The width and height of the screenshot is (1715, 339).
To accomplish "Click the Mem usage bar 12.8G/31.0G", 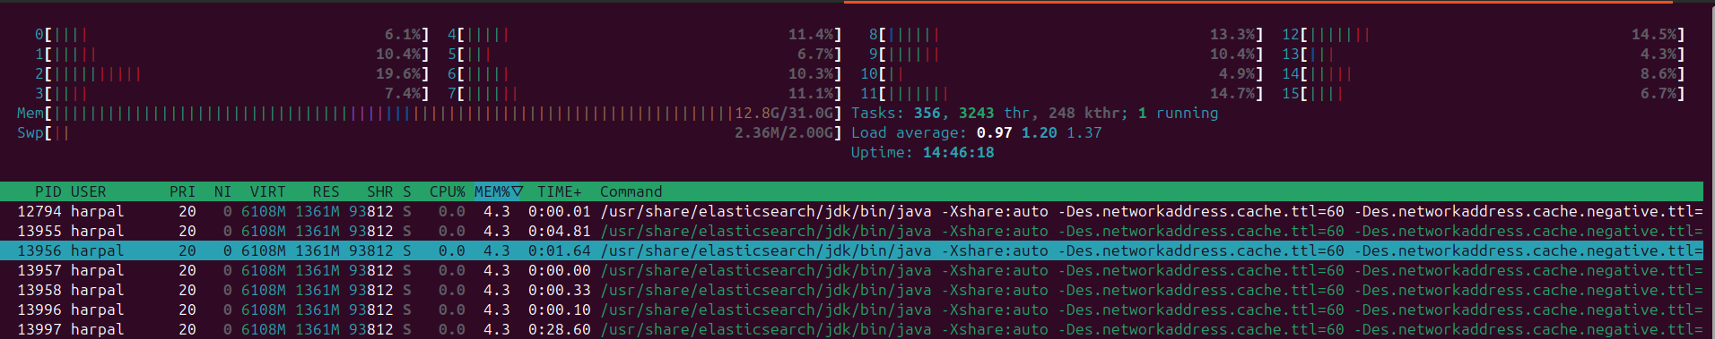I will (429, 113).
